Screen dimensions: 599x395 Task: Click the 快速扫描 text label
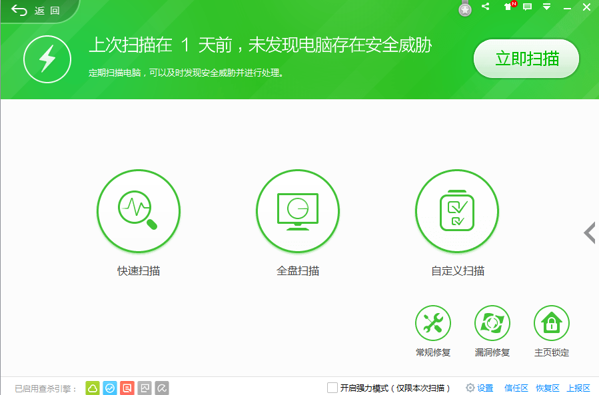point(139,271)
